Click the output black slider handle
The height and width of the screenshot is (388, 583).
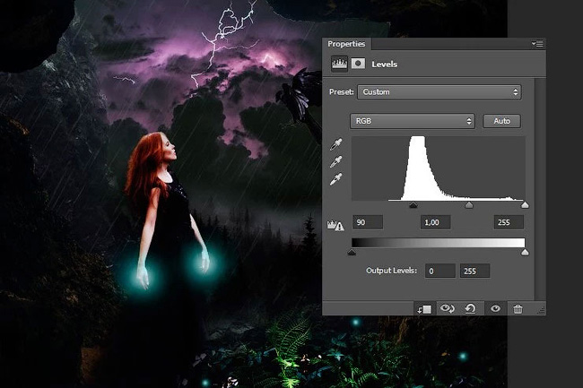pos(352,253)
